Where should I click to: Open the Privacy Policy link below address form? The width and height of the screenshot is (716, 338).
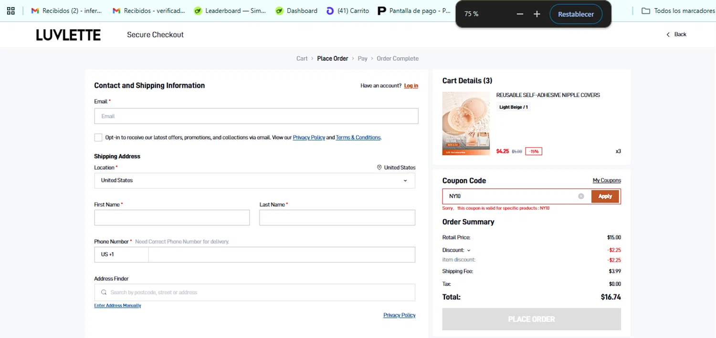point(399,315)
